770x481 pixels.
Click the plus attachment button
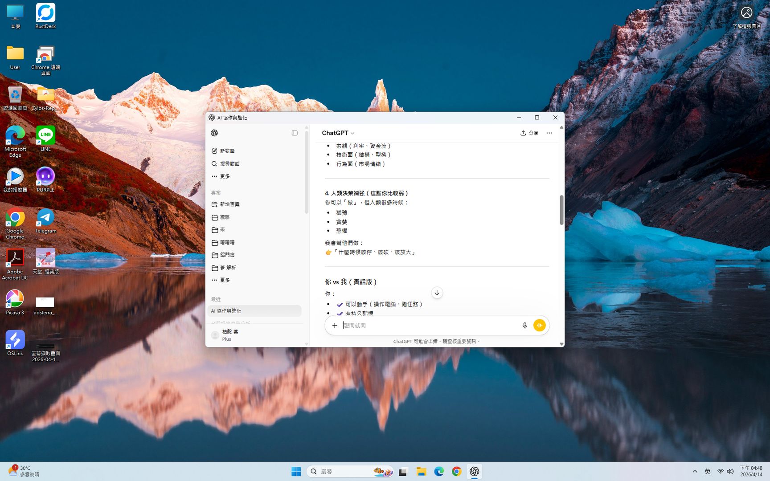(335, 326)
